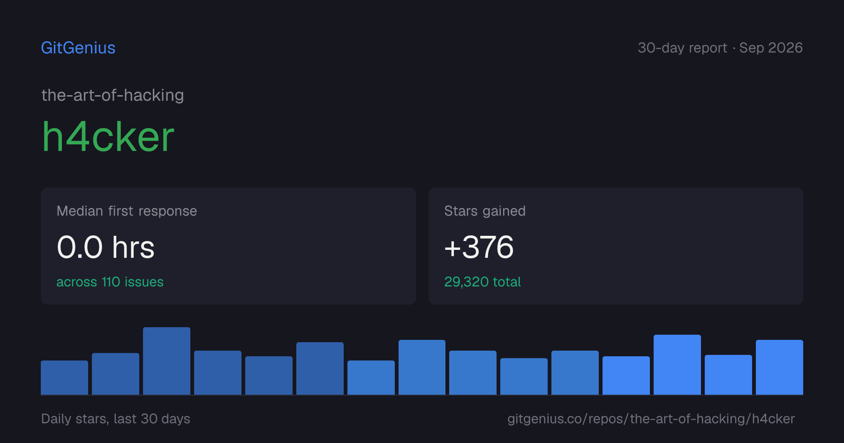Open the gitgenius.co repos URL link
Viewport: 844px width, 443px height.
coord(651,419)
